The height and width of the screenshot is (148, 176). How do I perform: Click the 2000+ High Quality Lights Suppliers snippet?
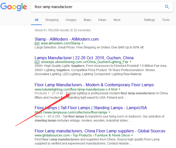tap(101, 70)
